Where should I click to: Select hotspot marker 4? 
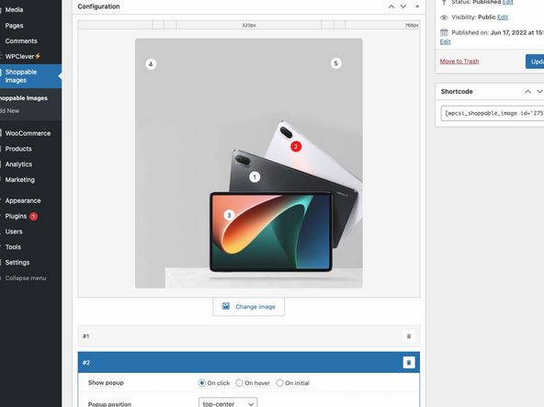coord(151,64)
